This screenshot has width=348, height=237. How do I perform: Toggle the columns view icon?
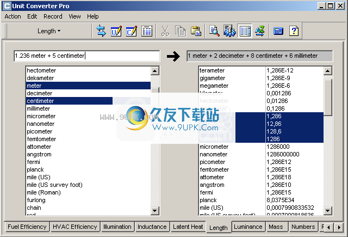click(x=245, y=31)
